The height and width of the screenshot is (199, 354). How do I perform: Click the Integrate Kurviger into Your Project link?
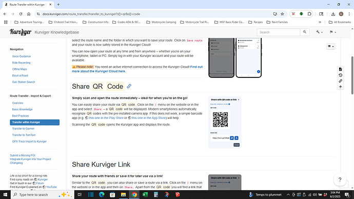[x=30, y=159]
